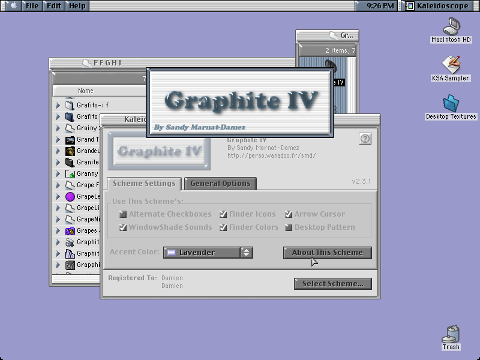The height and width of the screenshot is (360, 480).
Task: Open the Edit menu
Action: pos(54,6)
